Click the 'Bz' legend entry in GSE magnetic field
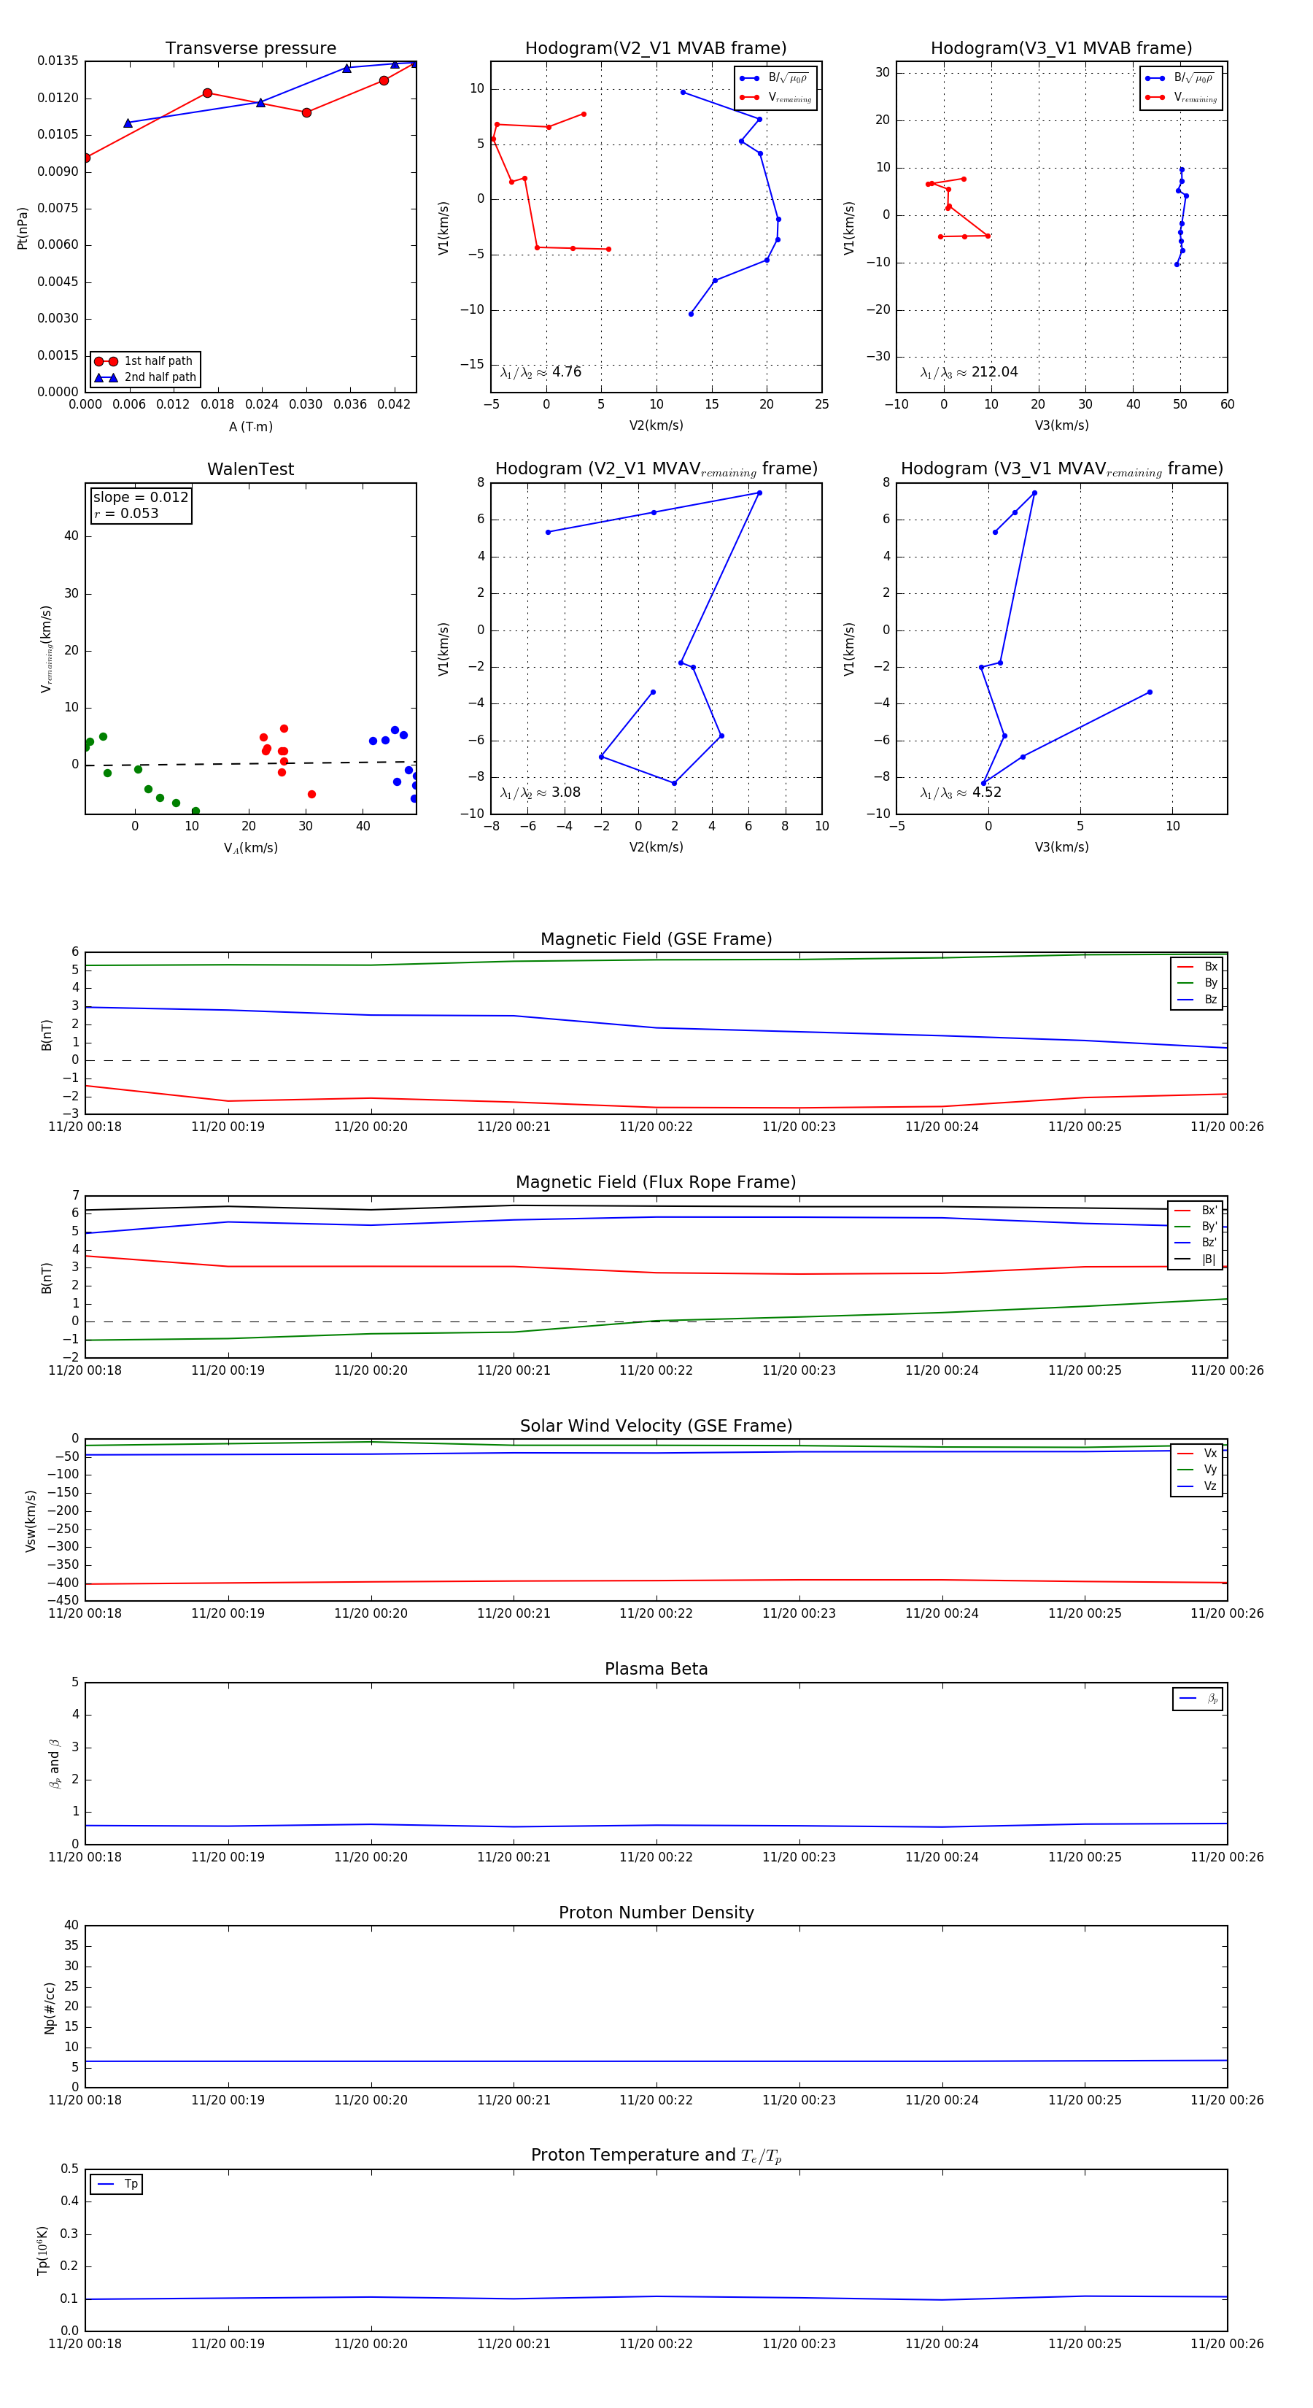1313x2408 pixels. (1197, 999)
